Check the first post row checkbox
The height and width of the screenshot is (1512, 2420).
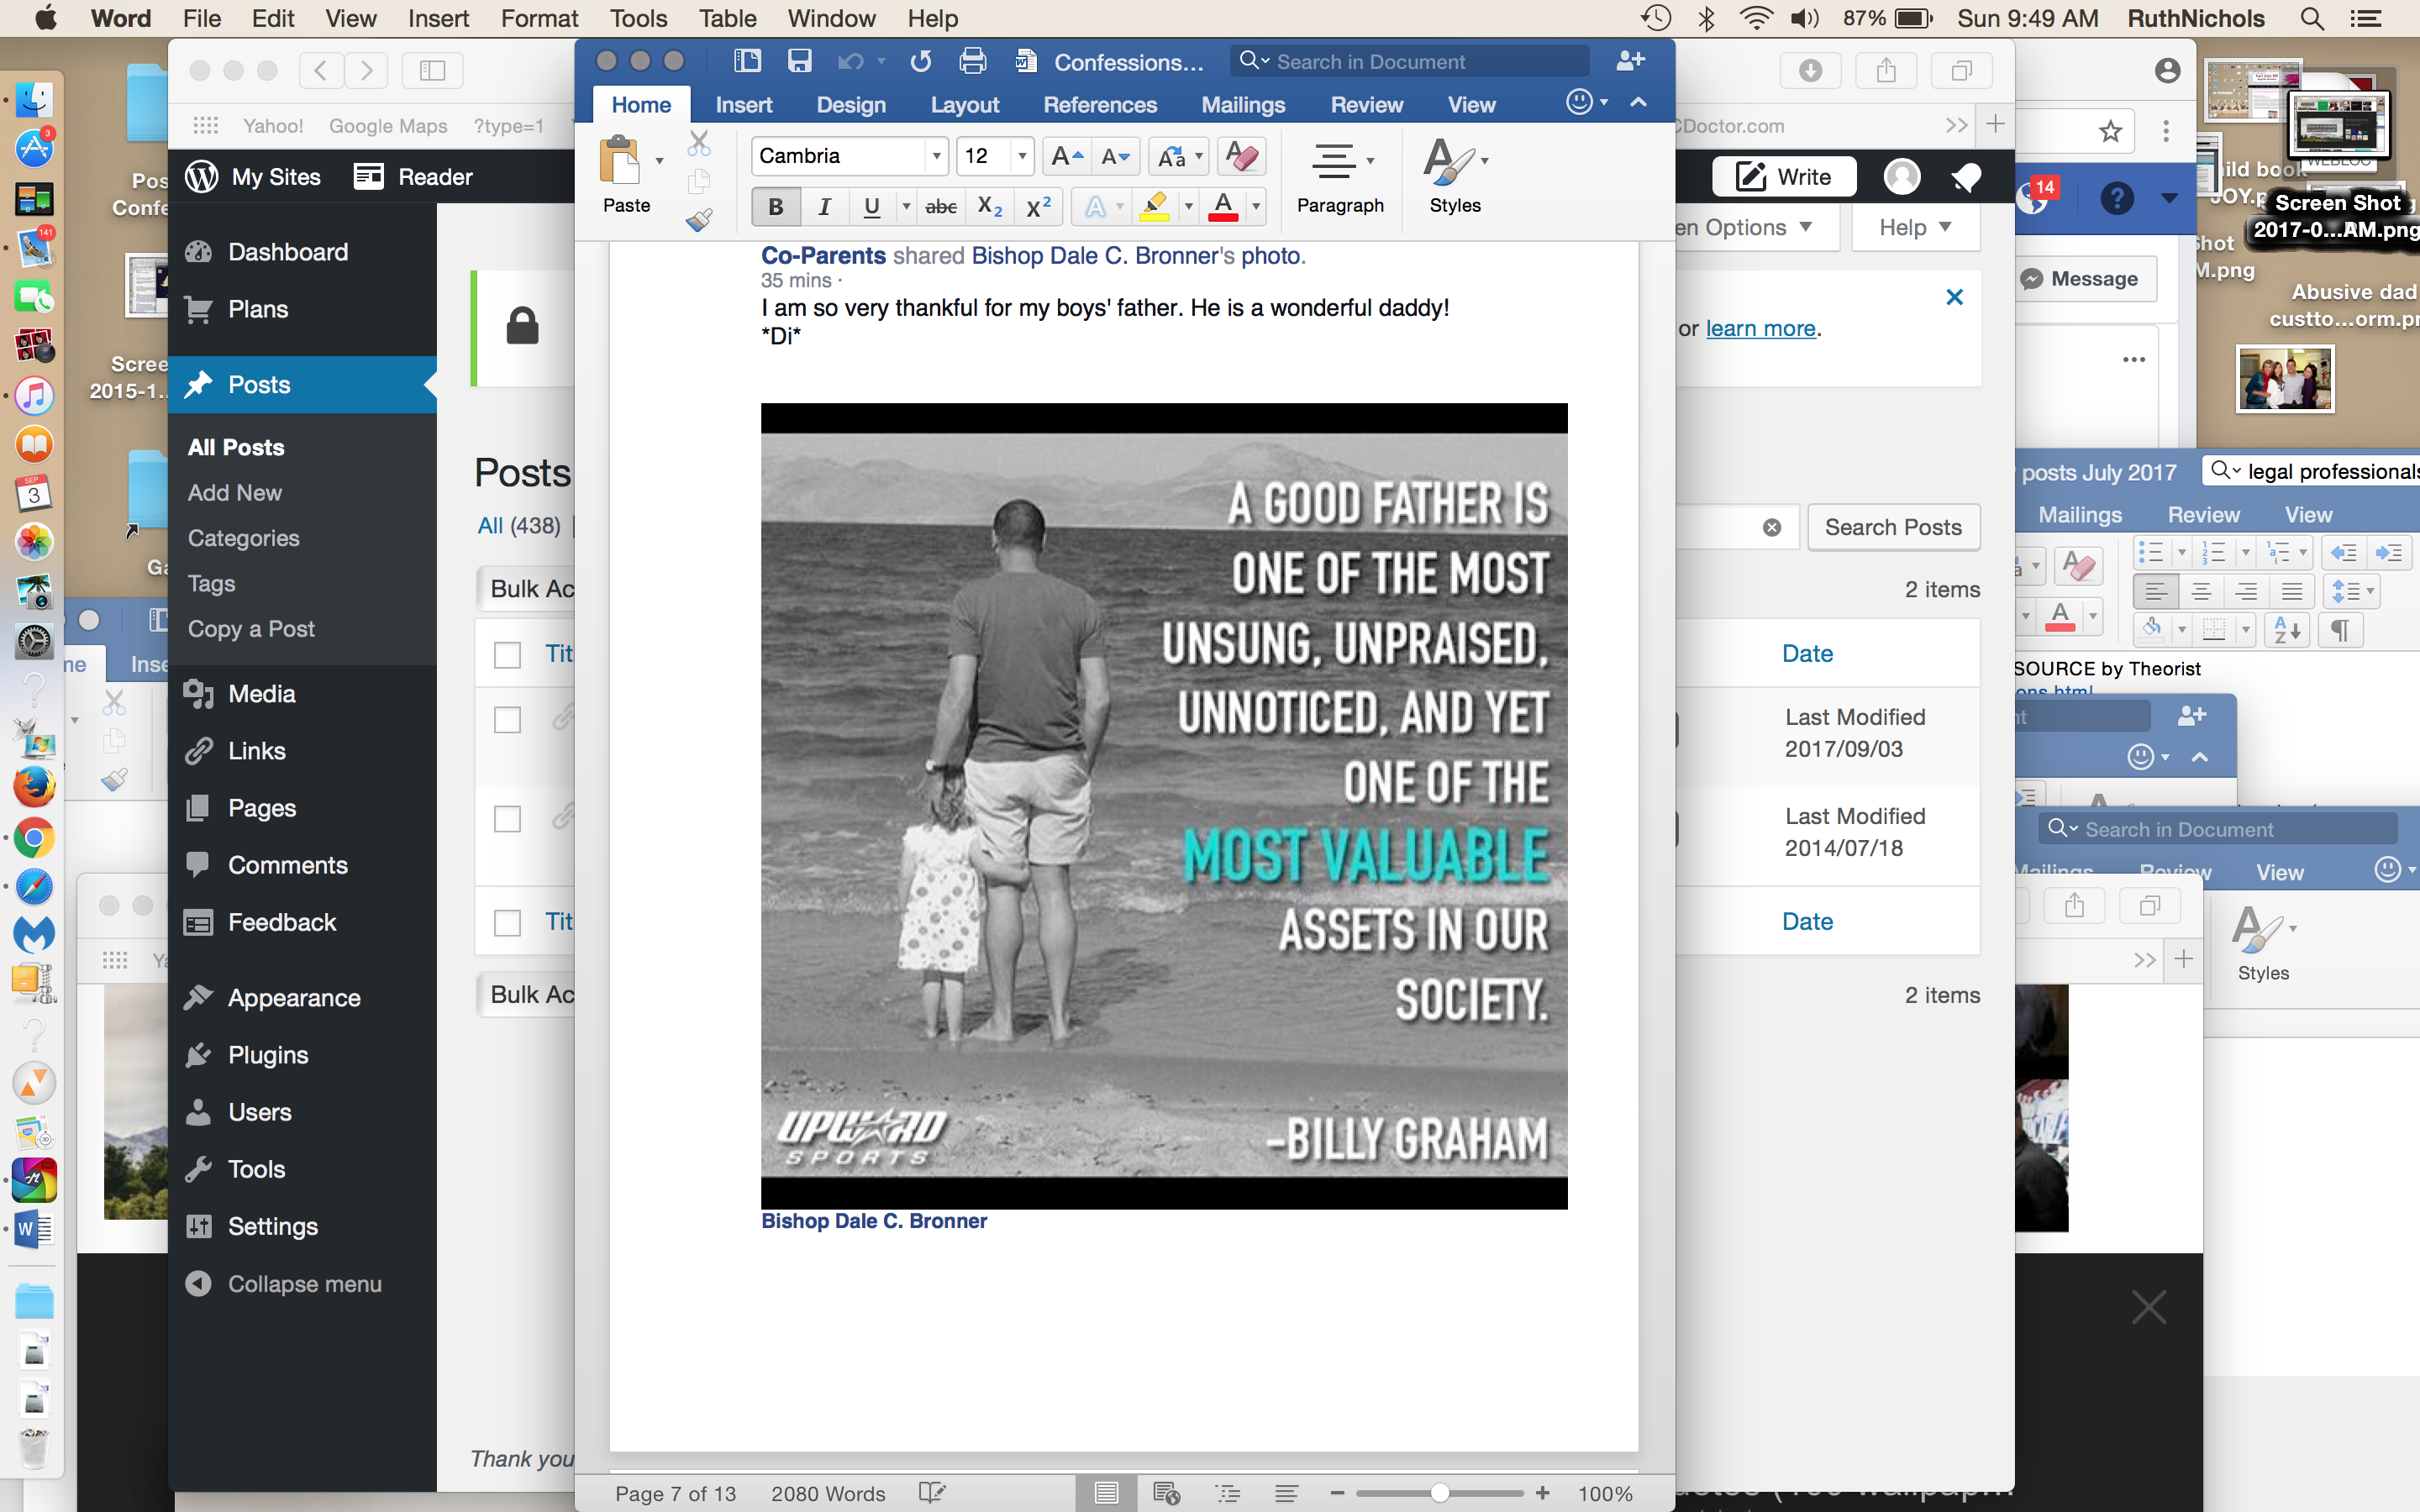click(x=508, y=720)
